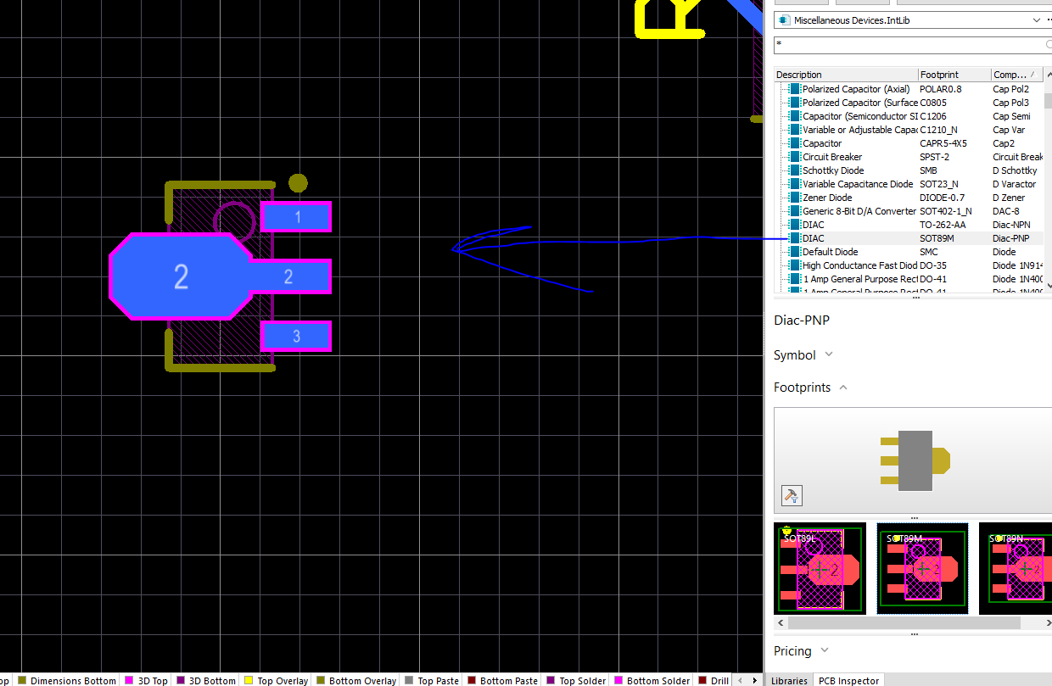
Task: Switch to the Libraries tab
Action: coord(788,680)
